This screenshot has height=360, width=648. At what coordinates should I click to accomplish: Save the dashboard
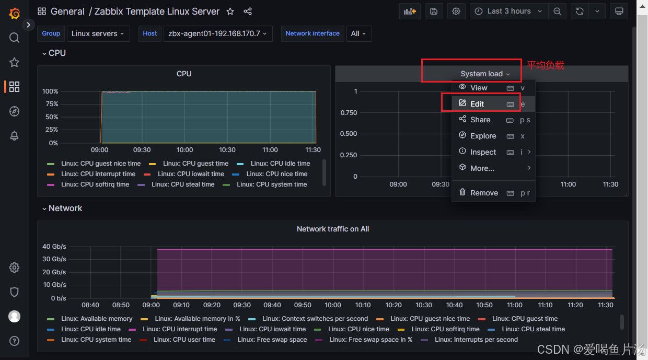(x=434, y=11)
